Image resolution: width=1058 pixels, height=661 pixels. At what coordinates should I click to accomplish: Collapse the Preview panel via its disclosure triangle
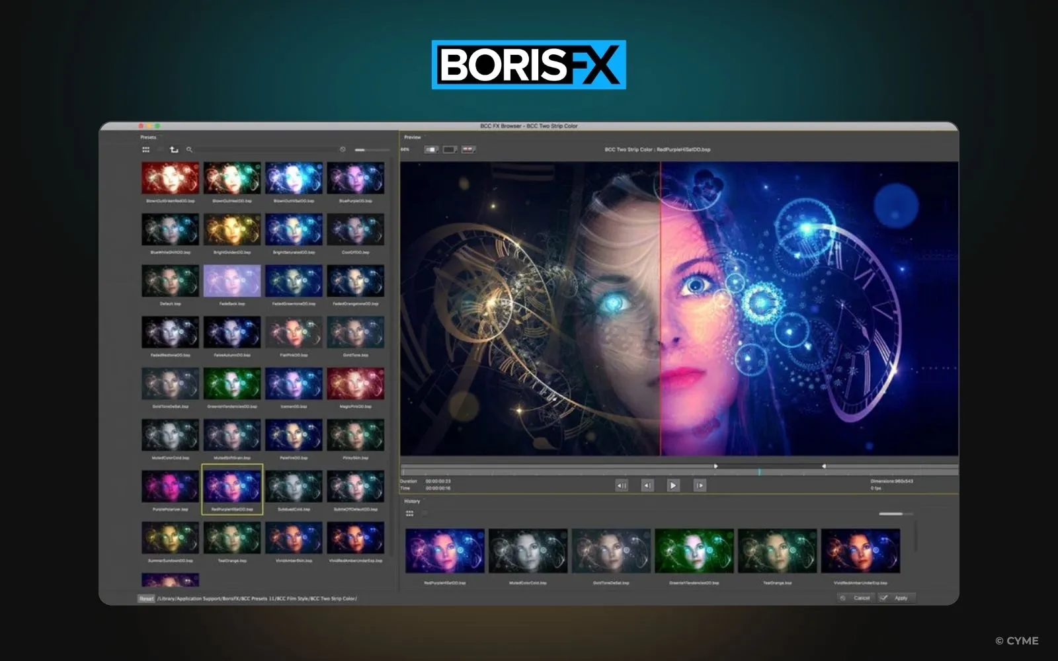click(425, 136)
